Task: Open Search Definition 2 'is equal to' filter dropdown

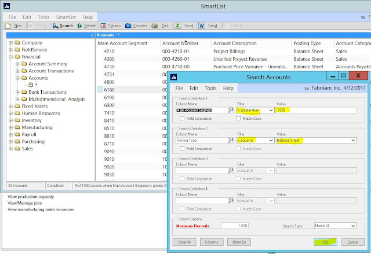Action: [271, 141]
